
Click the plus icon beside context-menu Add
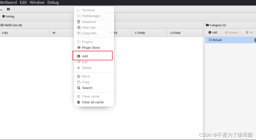coord(79,56)
